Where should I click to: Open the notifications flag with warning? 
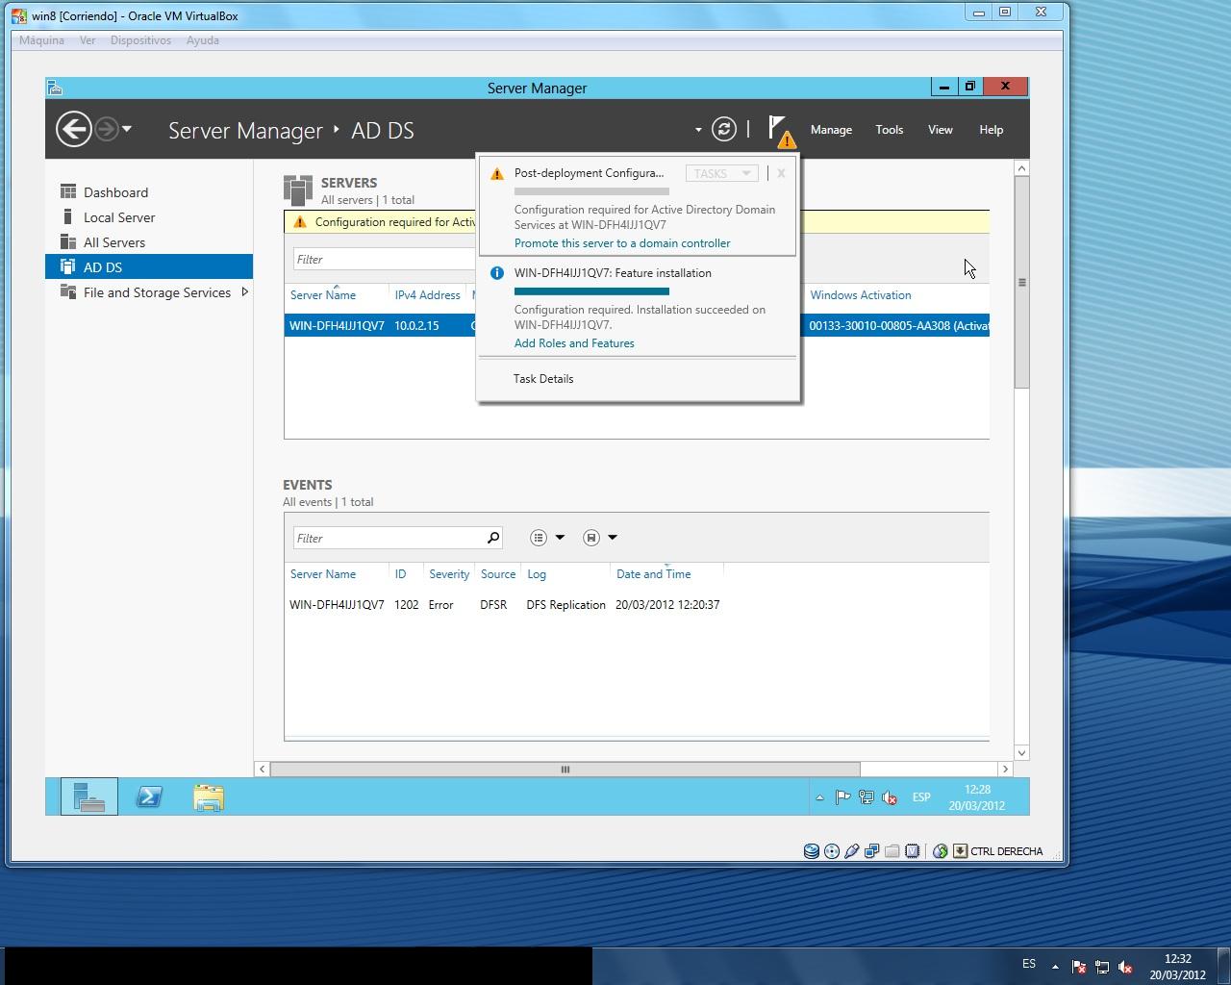(x=780, y=131)
